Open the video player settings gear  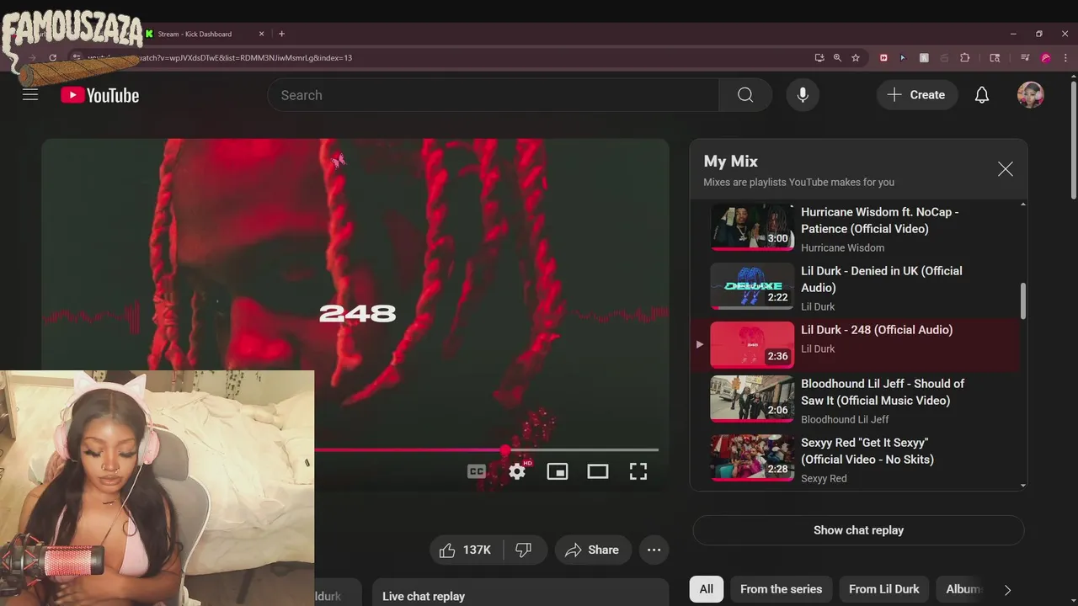point(517,471)
